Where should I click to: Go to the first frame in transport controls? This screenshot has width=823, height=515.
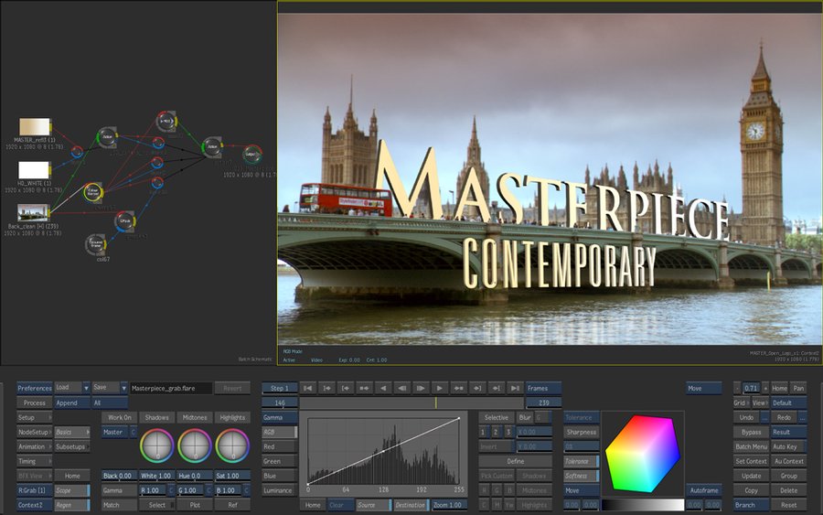point(307,388)
